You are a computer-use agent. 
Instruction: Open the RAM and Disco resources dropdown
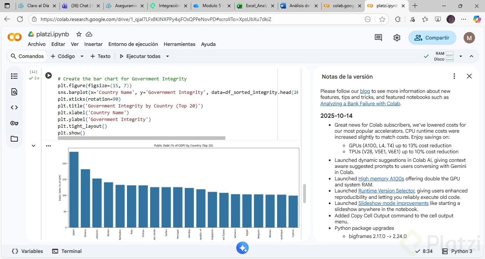460,56
